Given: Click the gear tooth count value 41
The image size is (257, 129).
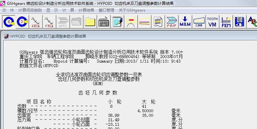Looking at the screenshot, I should pos(144,106).
